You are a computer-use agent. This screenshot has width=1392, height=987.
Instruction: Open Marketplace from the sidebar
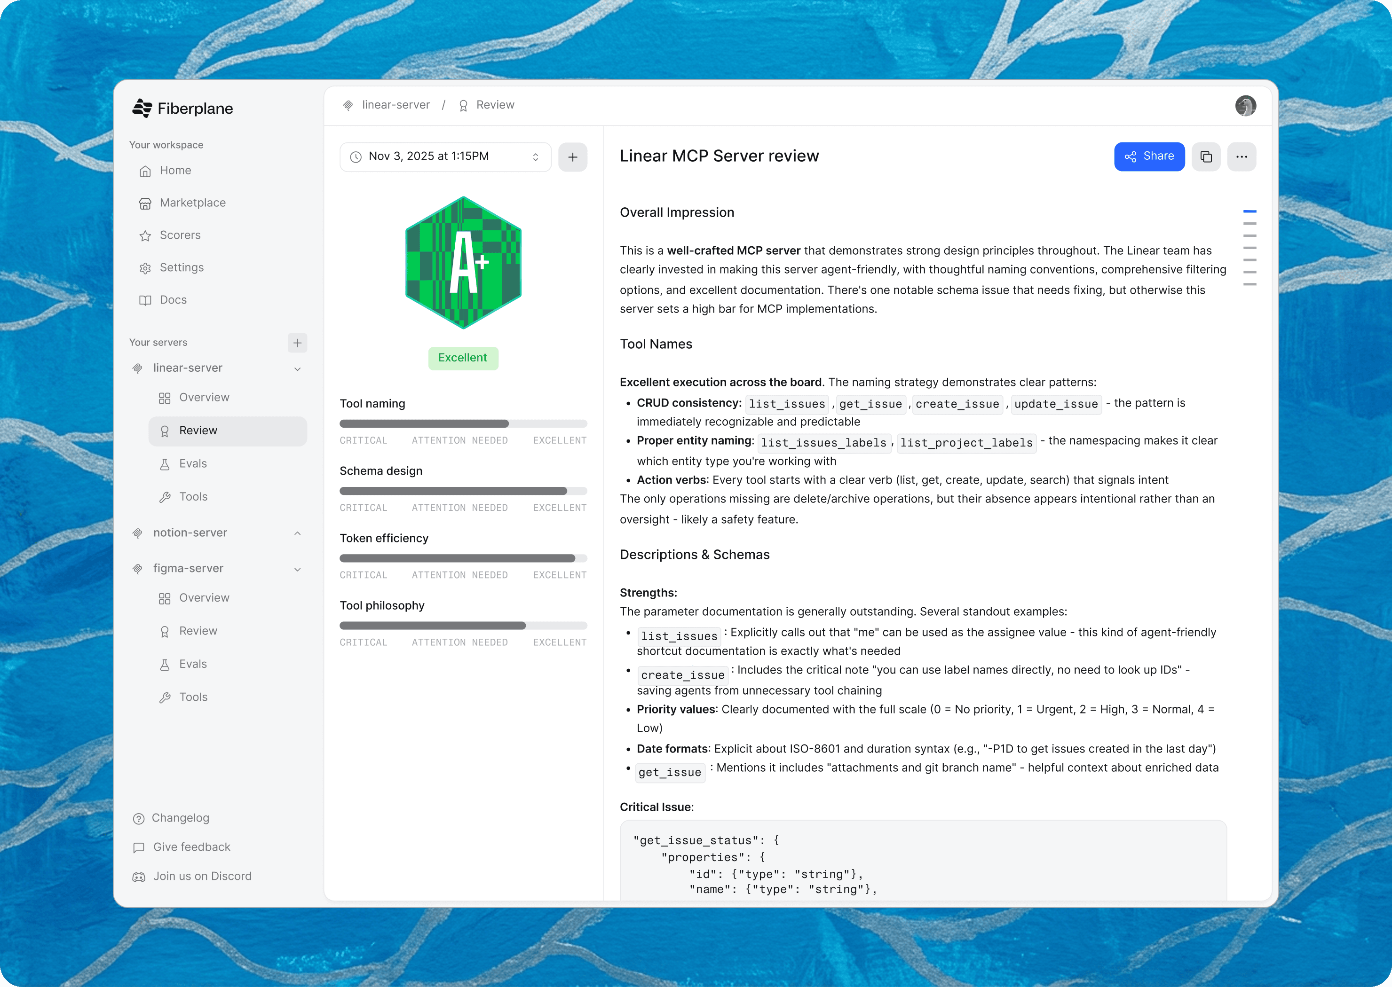click(x=192, y=203)
